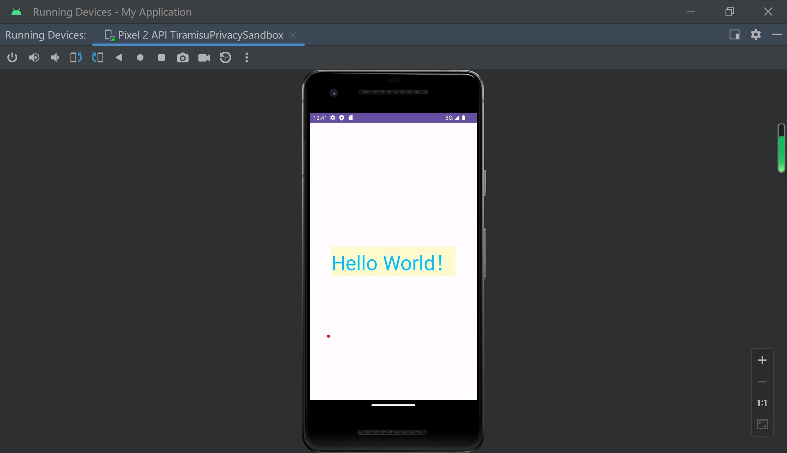Viewport: 787px width, 453px height.
Task: Rotate the device right
Action: (98, 58)
